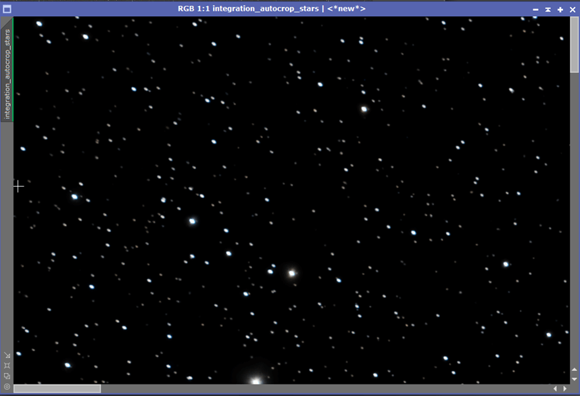Click the vertical scrollbar down arrow

pyautogui.click(x=575, y=379)
